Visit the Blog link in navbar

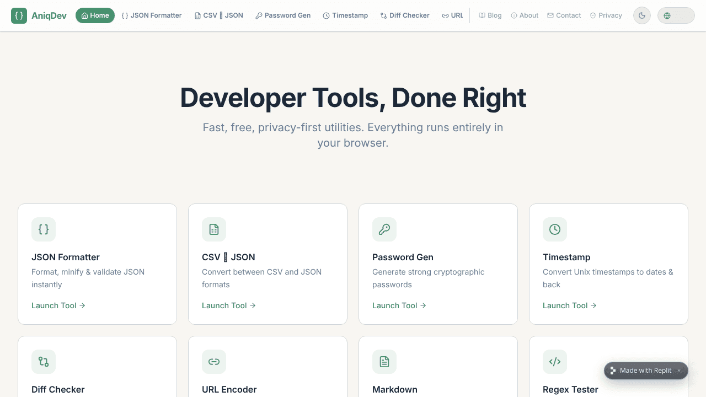click(490, 15)
